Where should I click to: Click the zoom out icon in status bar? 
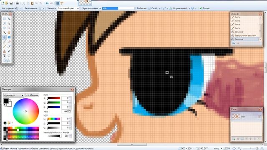239,148
